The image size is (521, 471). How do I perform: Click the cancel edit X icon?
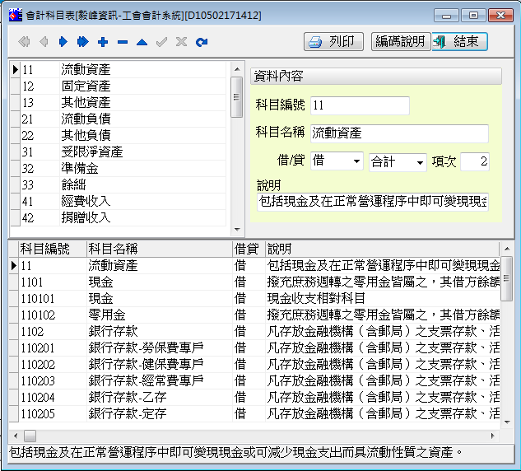tap(182, 41)
